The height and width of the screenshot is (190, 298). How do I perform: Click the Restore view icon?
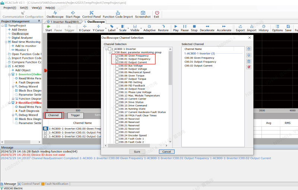pyautogui.click(x=163, y=26)
